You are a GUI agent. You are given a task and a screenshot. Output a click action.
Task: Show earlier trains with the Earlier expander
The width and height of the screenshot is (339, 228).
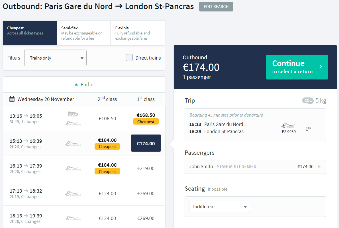(85, 85)
